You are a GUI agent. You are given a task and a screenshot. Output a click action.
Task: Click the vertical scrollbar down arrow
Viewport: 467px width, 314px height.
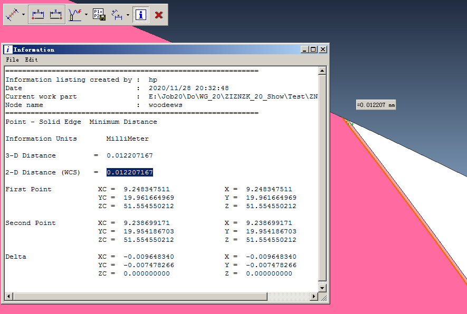(x=322, y=288)
